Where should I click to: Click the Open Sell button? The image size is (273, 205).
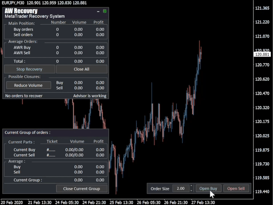click(236, 188)
